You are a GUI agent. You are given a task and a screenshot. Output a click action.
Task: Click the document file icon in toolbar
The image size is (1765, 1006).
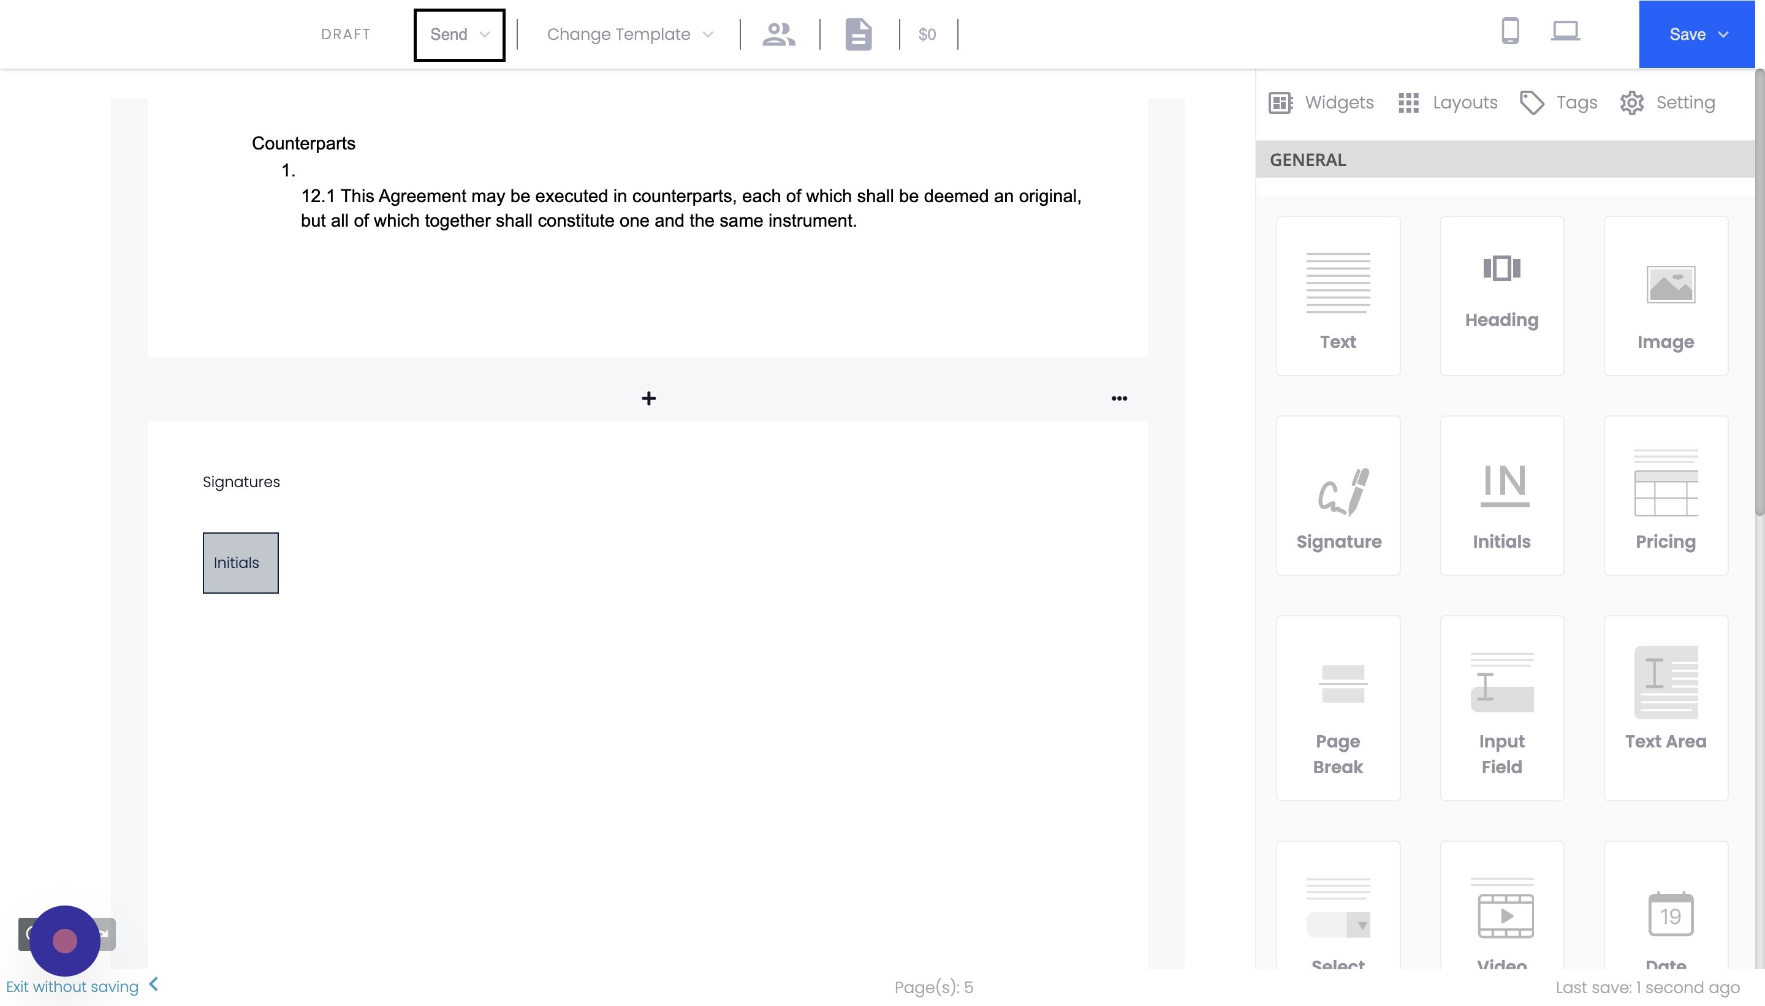(x=859, y=34)
